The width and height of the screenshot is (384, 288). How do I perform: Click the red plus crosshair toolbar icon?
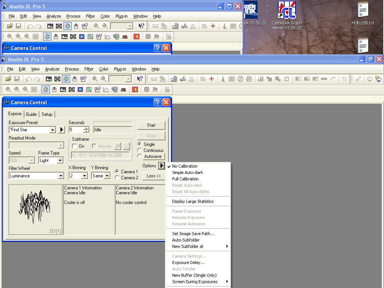[x=211, y=79]
